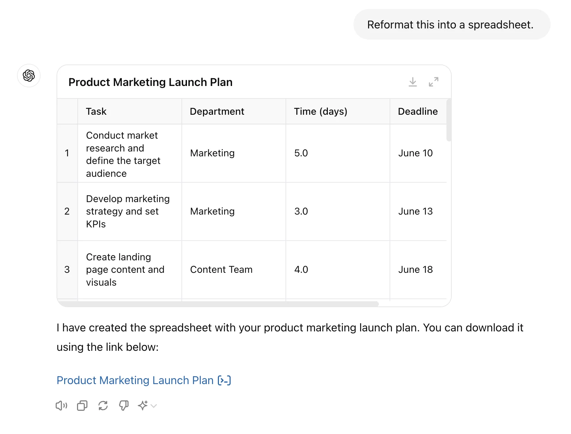Click the sparkle model switcher icon
The height and width of the screenshot is (434, 571).
[x=143, y=406]
